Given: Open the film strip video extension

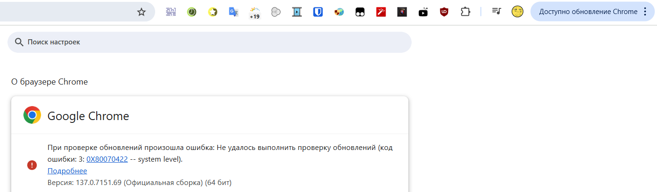Looking at the screenshot, I should pos(297,12).
